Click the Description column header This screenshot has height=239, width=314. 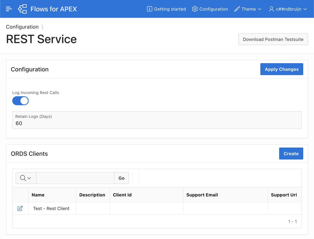(92, 195)
